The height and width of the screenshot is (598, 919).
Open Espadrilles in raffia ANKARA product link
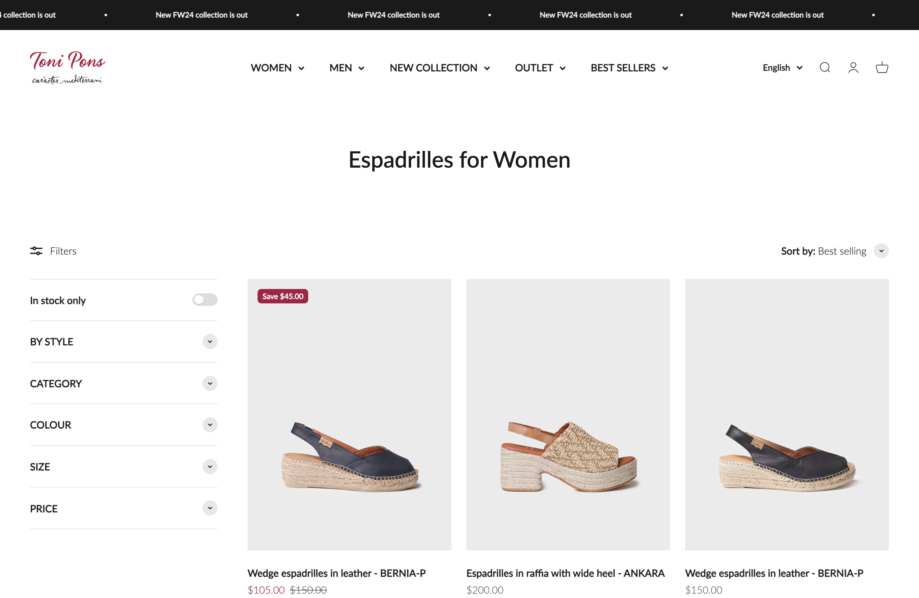point(565,573)
